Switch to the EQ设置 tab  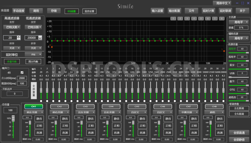click(72, 11)
